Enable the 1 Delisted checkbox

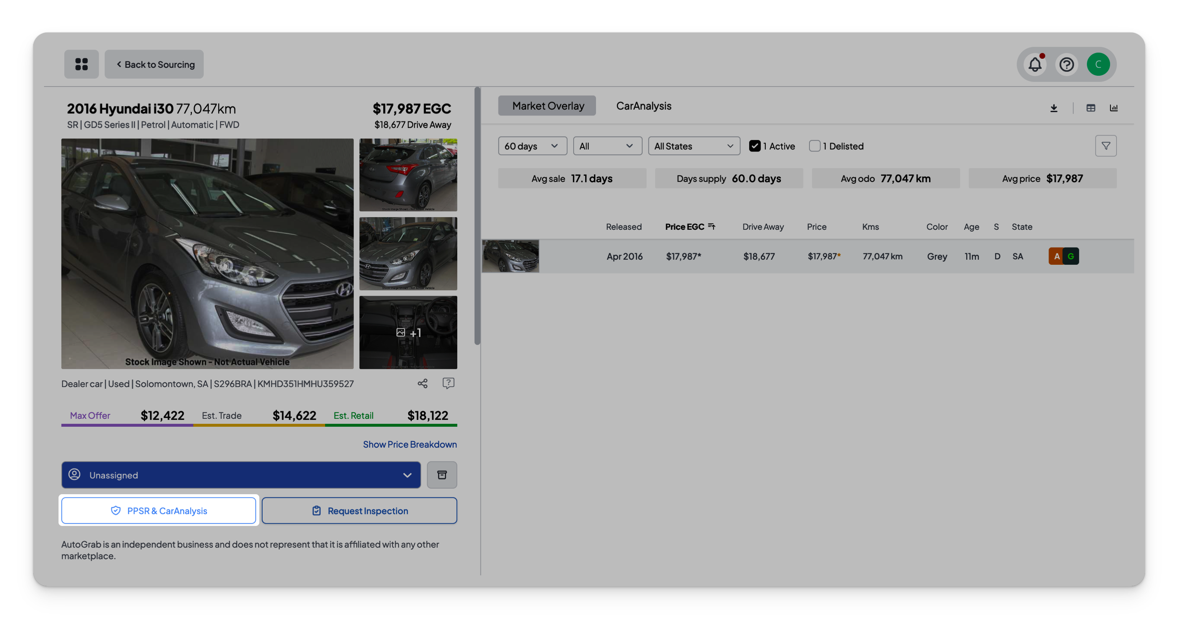click(815, 146)
